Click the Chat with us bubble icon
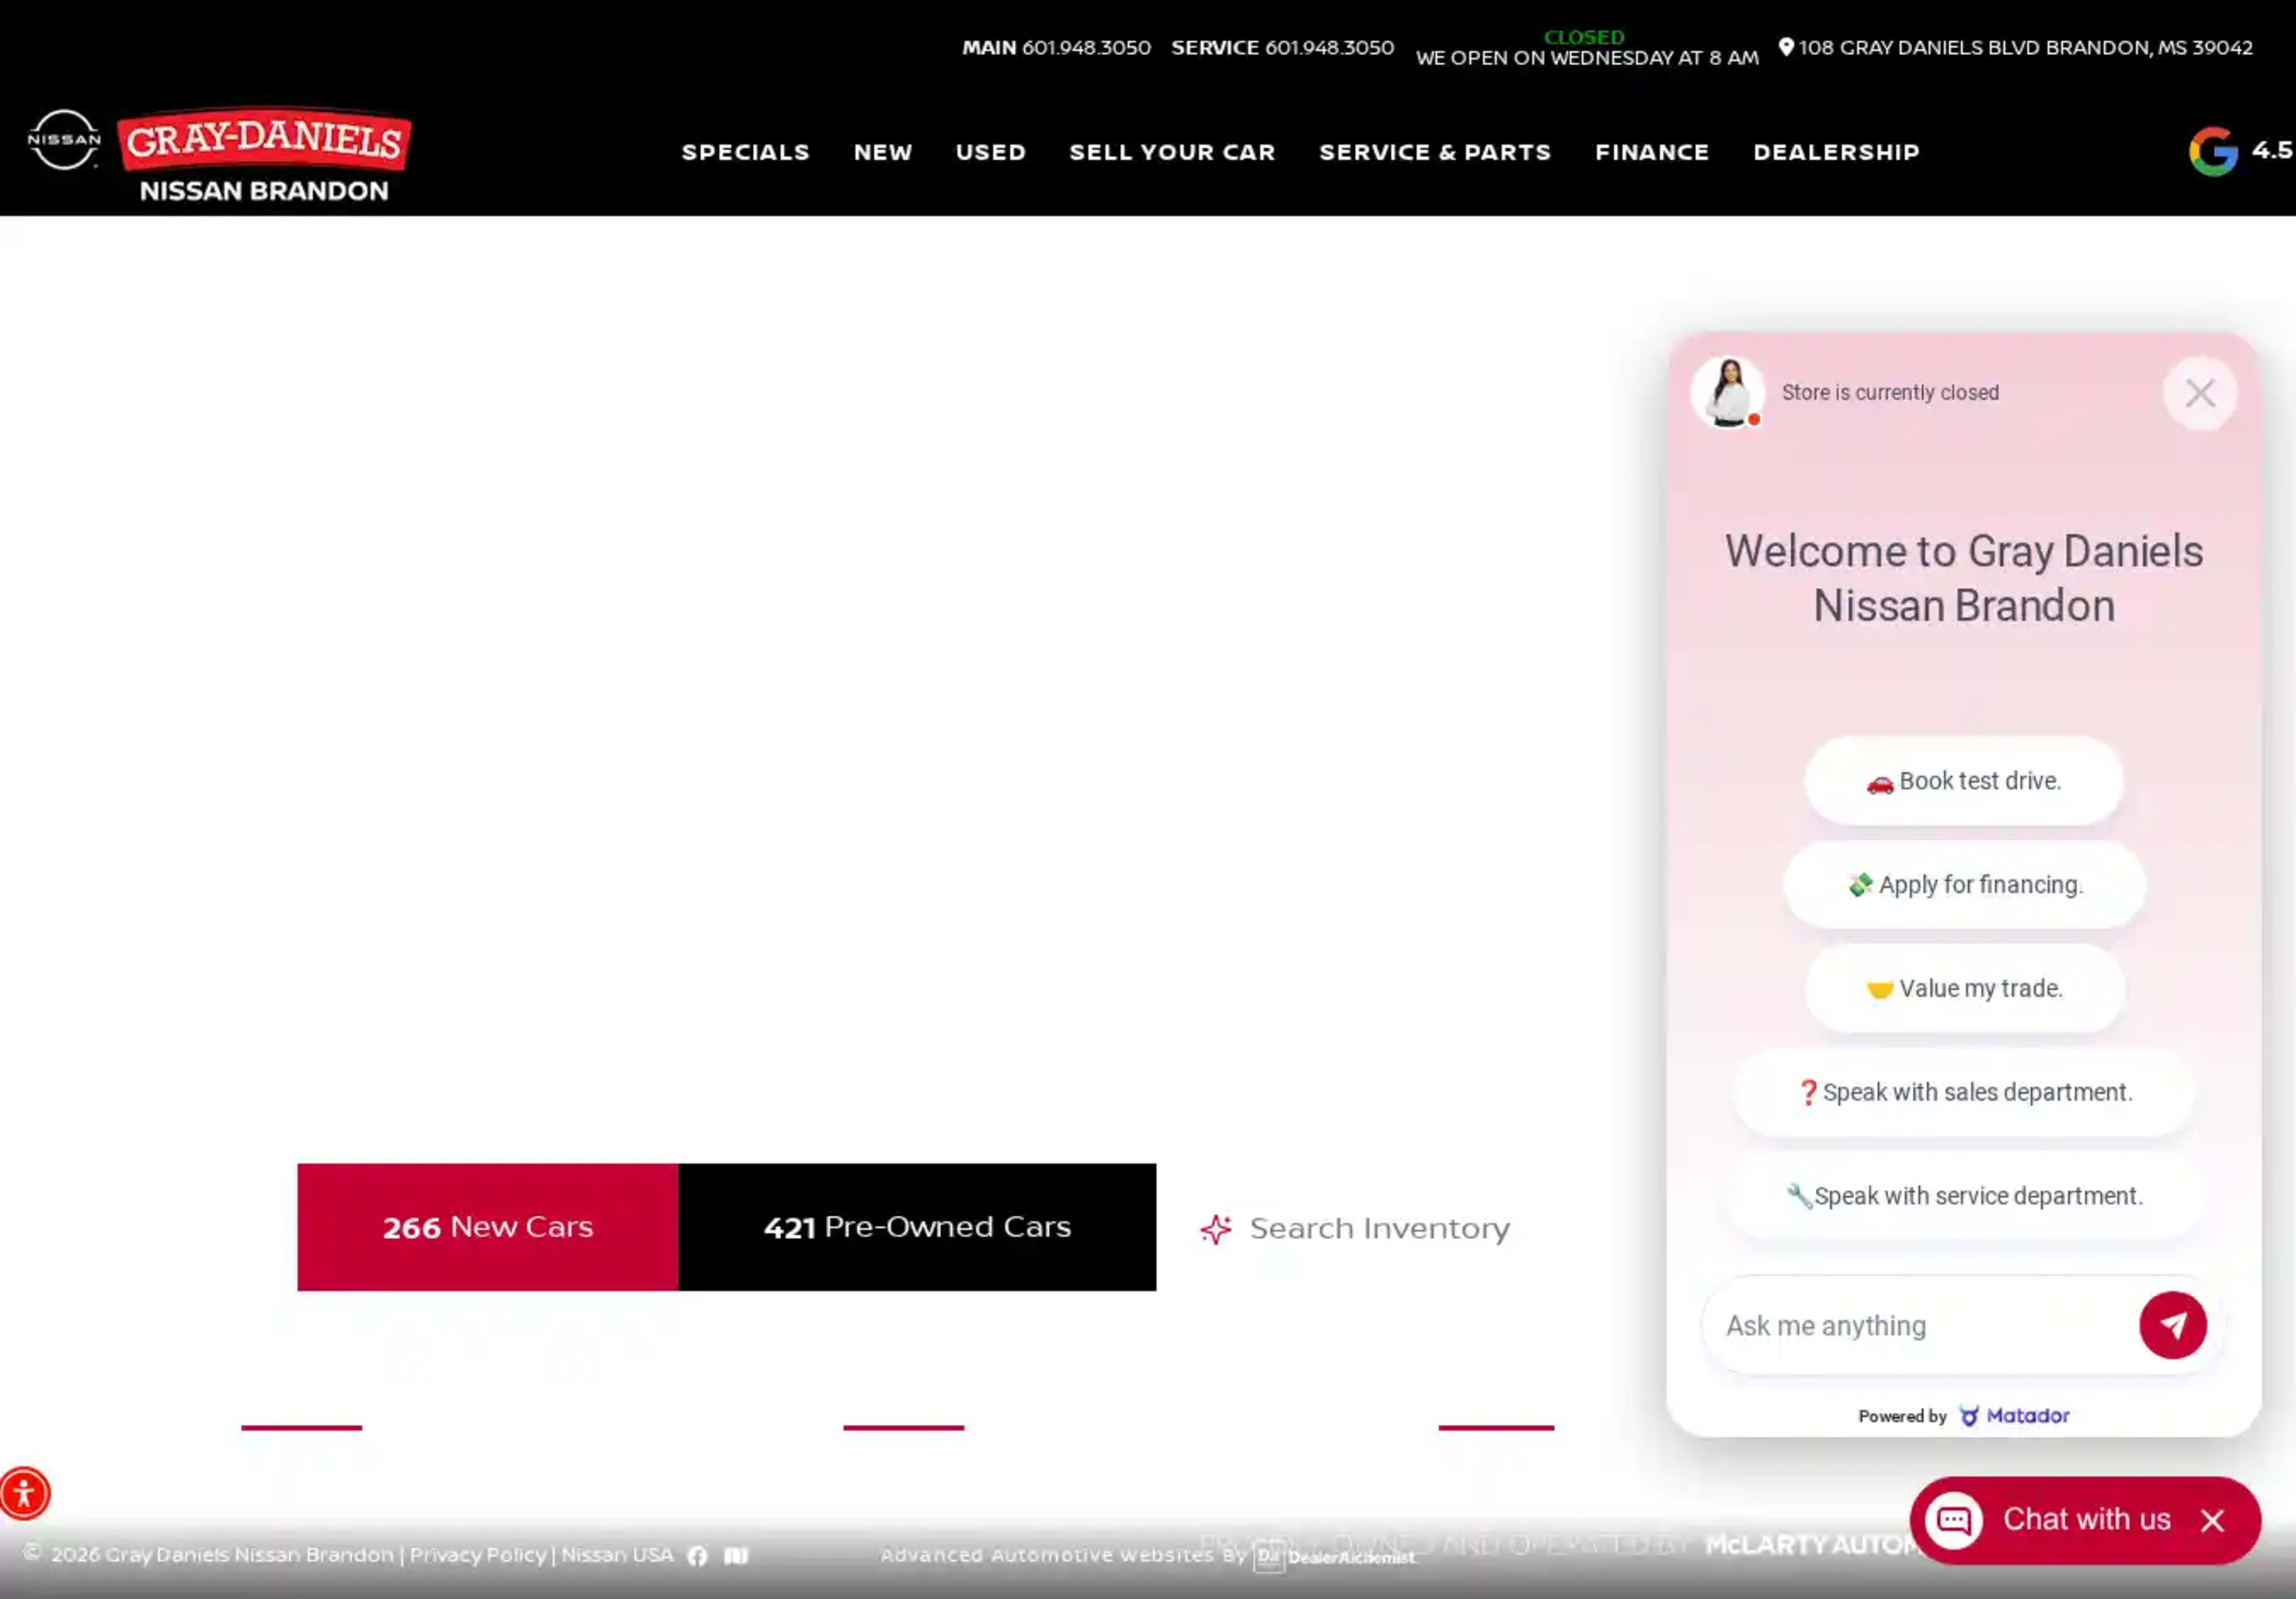This screenshot has width=2296, height=1599. 1954,1520
